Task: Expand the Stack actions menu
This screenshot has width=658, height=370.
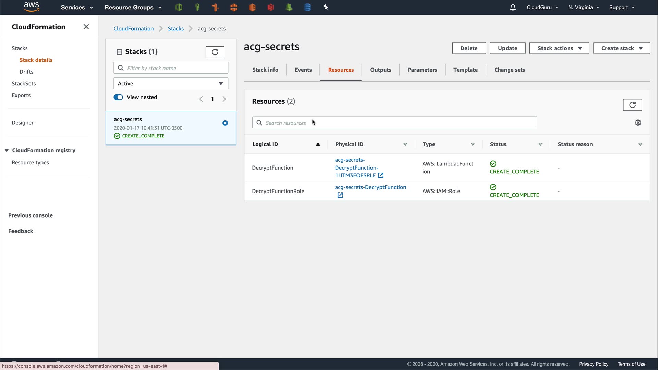Action: tap(559, 48)
